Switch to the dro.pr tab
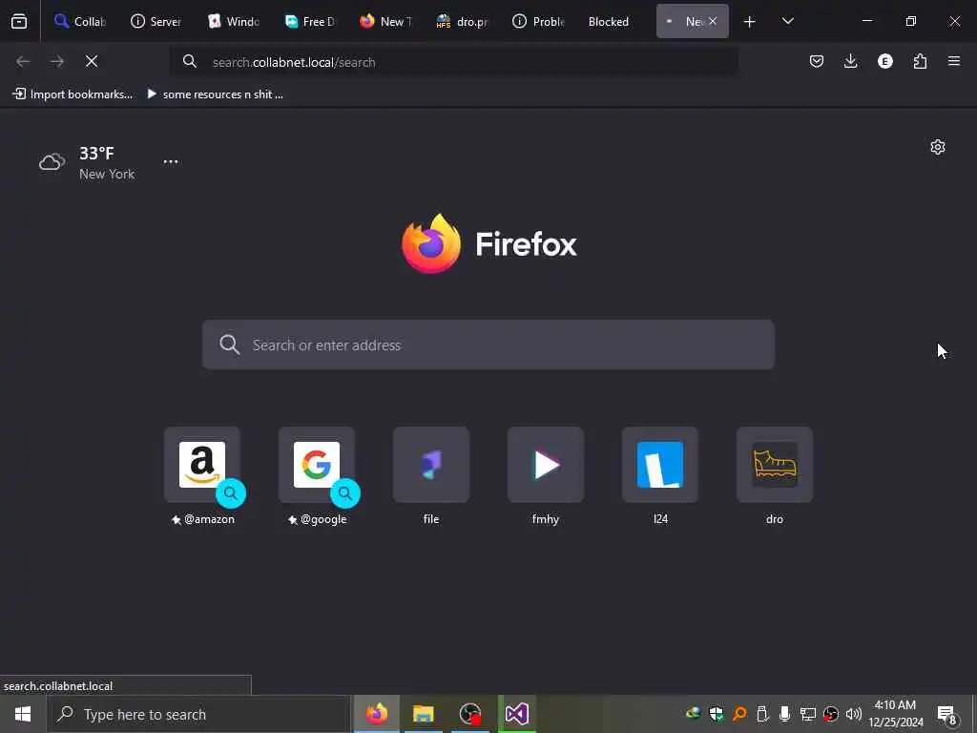 pyautogui.click(x=463, y=22)
